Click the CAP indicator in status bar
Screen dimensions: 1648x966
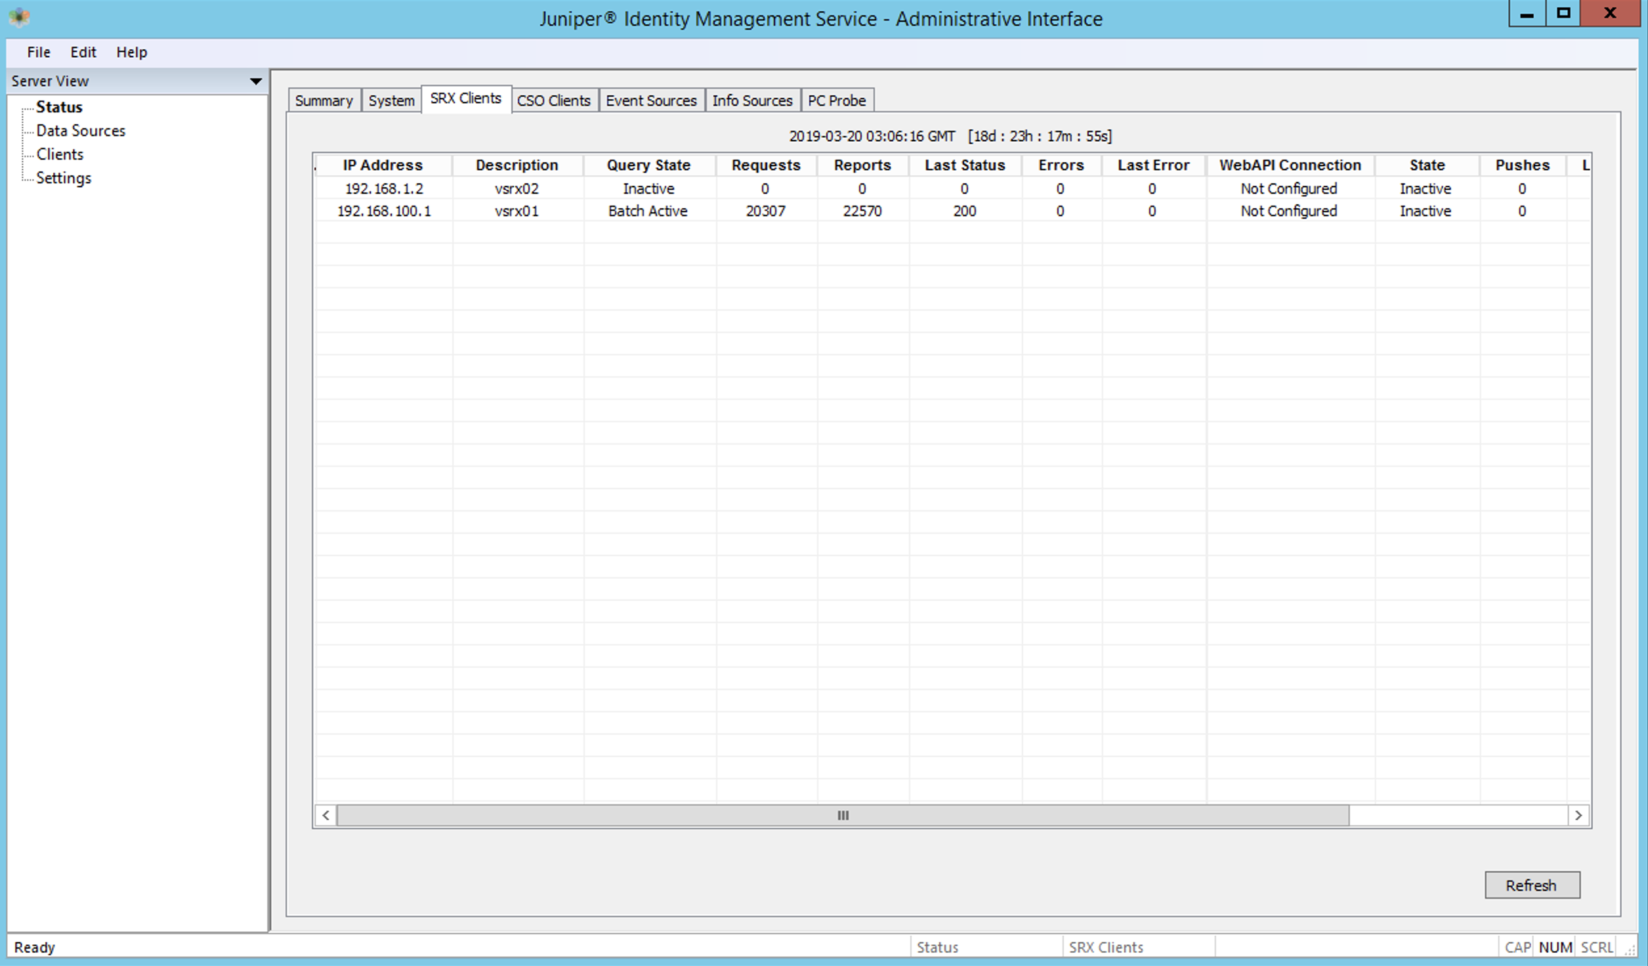pyautogui.click(x=1518, y=948)
